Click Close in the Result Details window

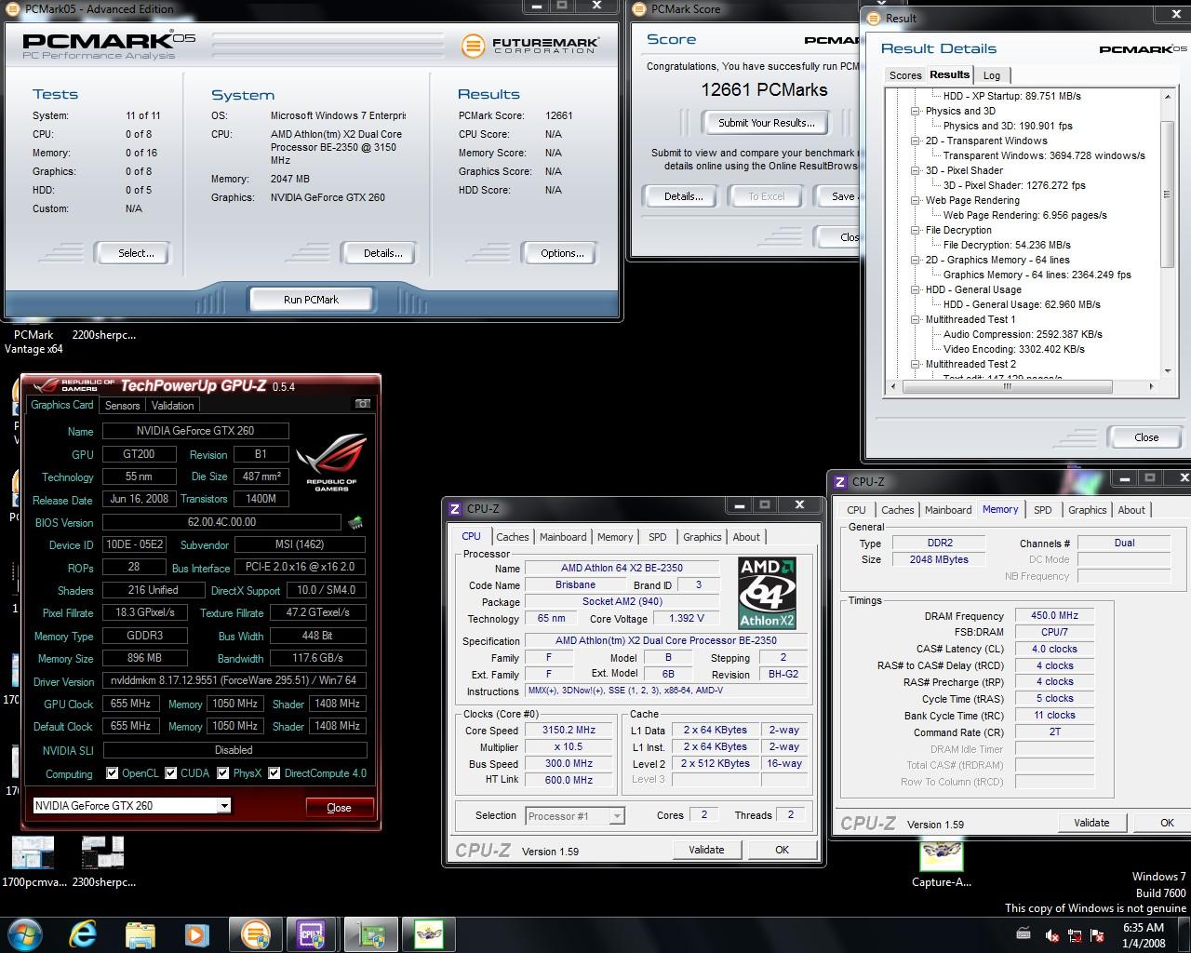(x=1146, y=437)
